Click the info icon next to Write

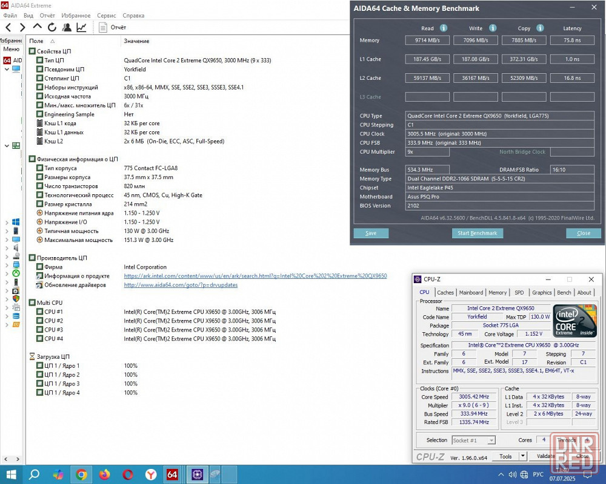point(493,28)
